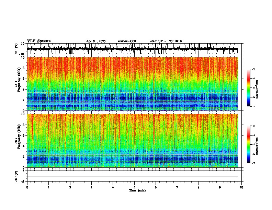
Task: Click the flat ch.3 voltage trace panel
Action: (x=134, y=176)
